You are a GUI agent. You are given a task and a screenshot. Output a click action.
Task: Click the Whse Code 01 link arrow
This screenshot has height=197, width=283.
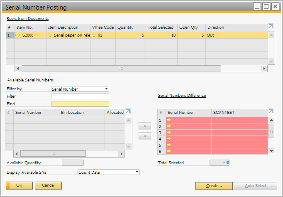(93, 35)
